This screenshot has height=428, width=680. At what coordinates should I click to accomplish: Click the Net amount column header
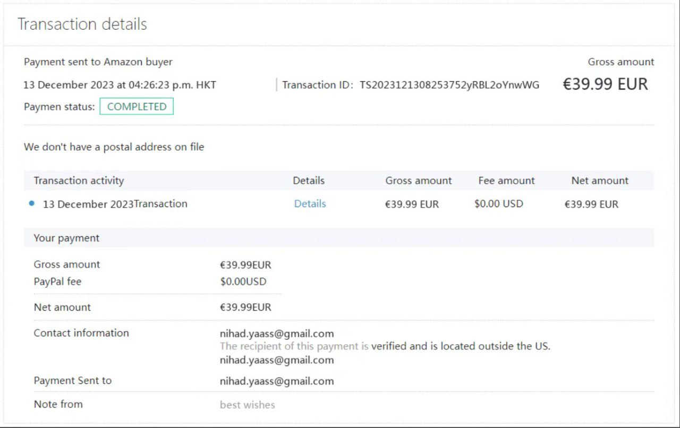coord(600,181)
